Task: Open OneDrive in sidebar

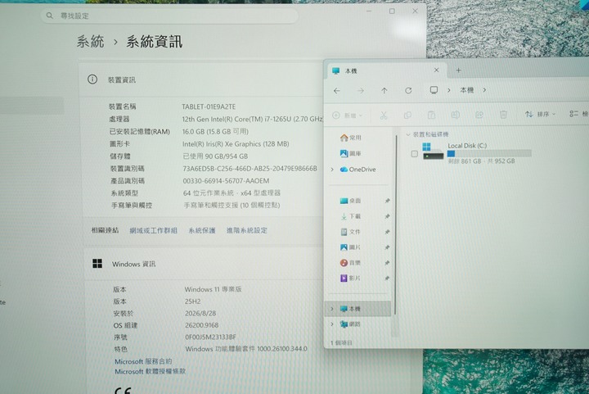Action: [357, 170]
